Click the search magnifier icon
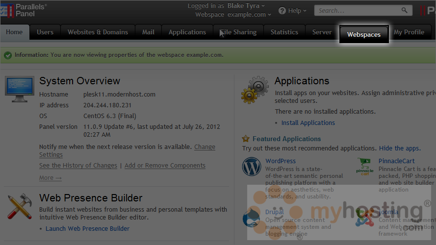The height and width of the screenshot is (245, 436). tap(404, 10)
